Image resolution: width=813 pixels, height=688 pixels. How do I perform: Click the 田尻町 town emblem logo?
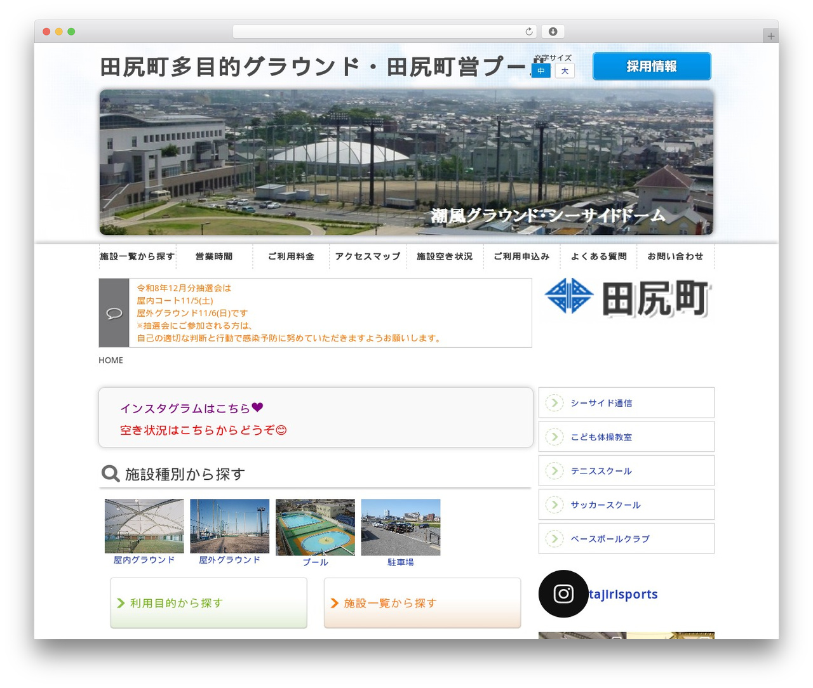(629, 298)
